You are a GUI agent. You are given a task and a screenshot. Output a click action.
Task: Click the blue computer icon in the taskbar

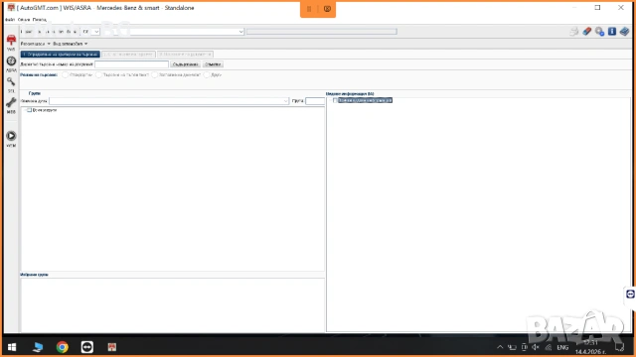point(38,347)
